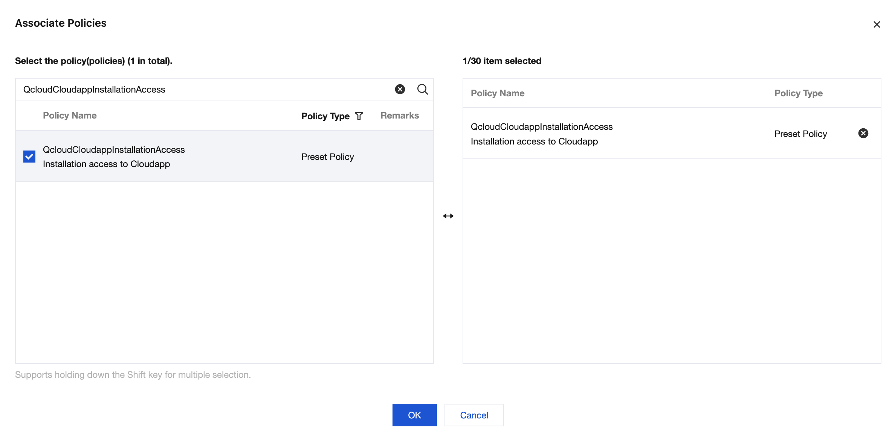Click the Policy Type column header on the left
Screen dimensions: 895x438
tap(325, 116)
